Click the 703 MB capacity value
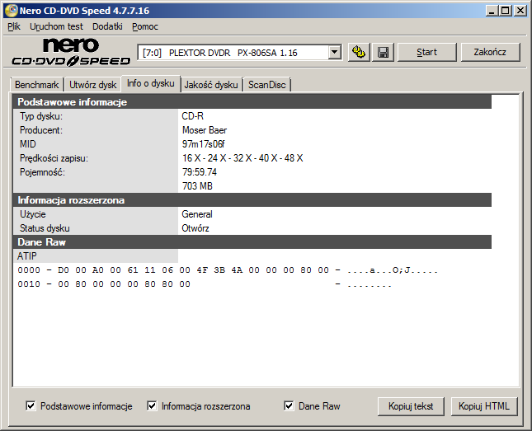The width and height of the screenshot is (532, 431). coord(197,185)
